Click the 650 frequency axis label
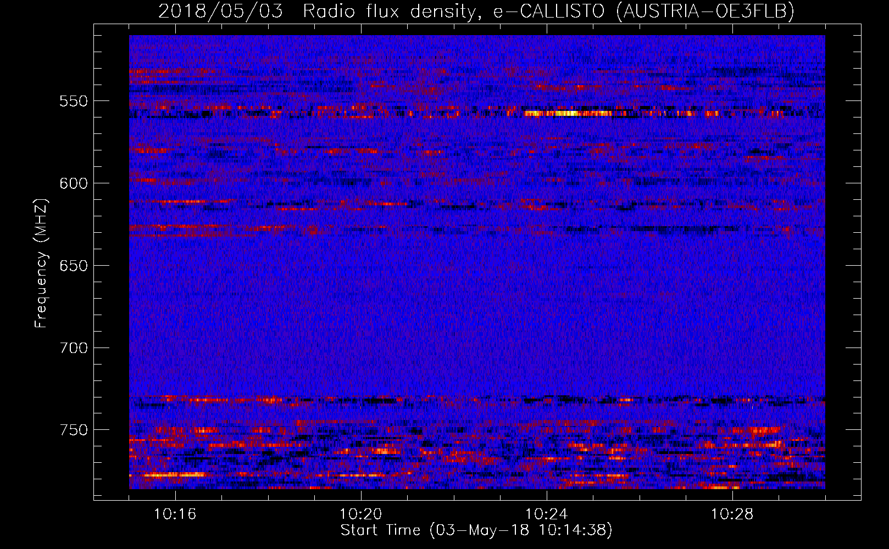Screen dimensions: 889x549 click(74, 266)
